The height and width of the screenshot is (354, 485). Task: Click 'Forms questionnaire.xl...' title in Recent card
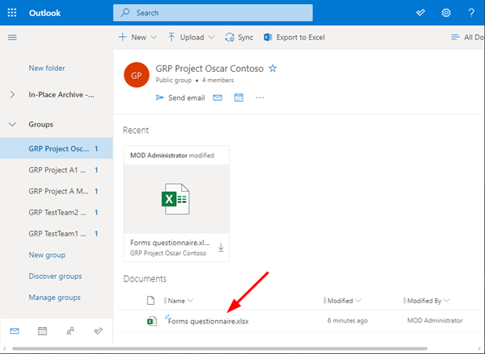click(x=170, y=243)
